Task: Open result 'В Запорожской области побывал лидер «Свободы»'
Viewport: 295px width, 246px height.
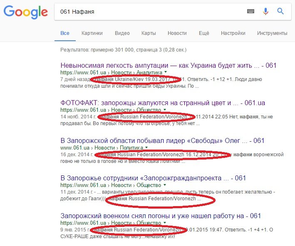Action: [162, 140]
